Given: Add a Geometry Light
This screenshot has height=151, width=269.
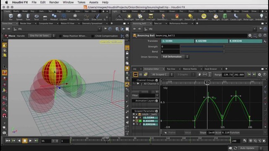Looking at the screenshot, I should click(163, 17).
